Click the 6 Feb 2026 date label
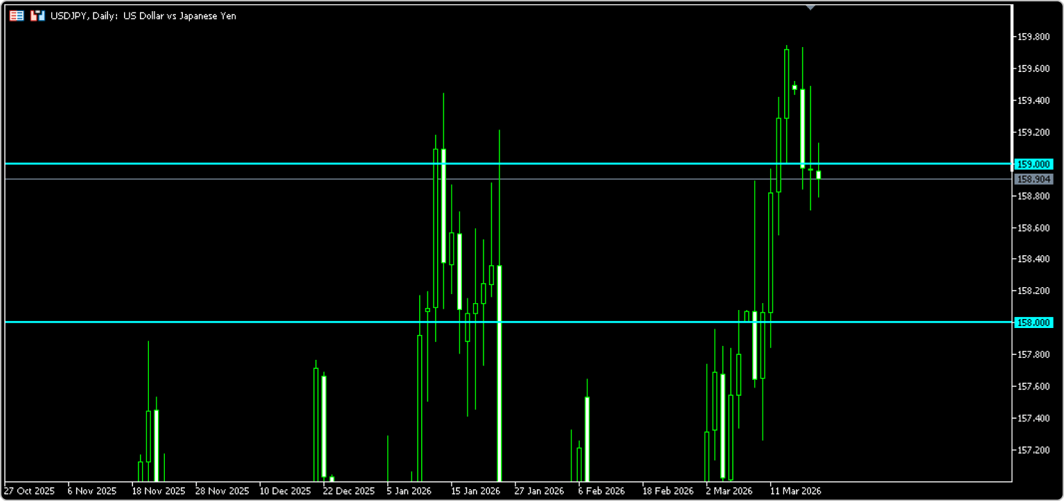The image size is (1064, 501). point(600,491)
